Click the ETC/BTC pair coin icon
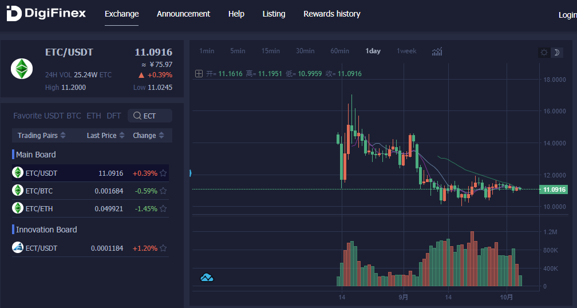 18,191
